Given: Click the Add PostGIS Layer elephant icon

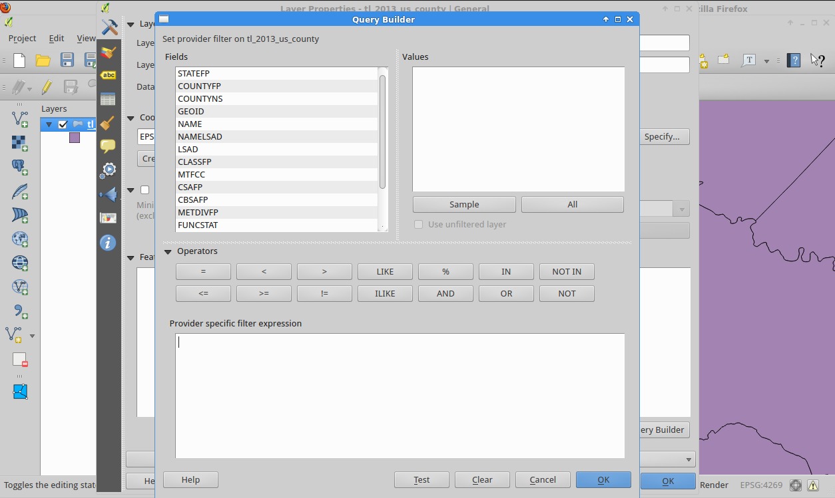Looking at the screenshot, I should click(20, 167).
